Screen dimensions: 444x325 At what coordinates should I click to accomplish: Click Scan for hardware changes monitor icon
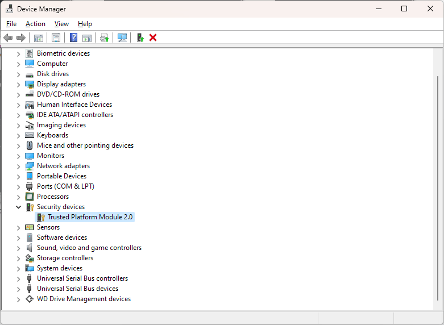pos(122,37)
